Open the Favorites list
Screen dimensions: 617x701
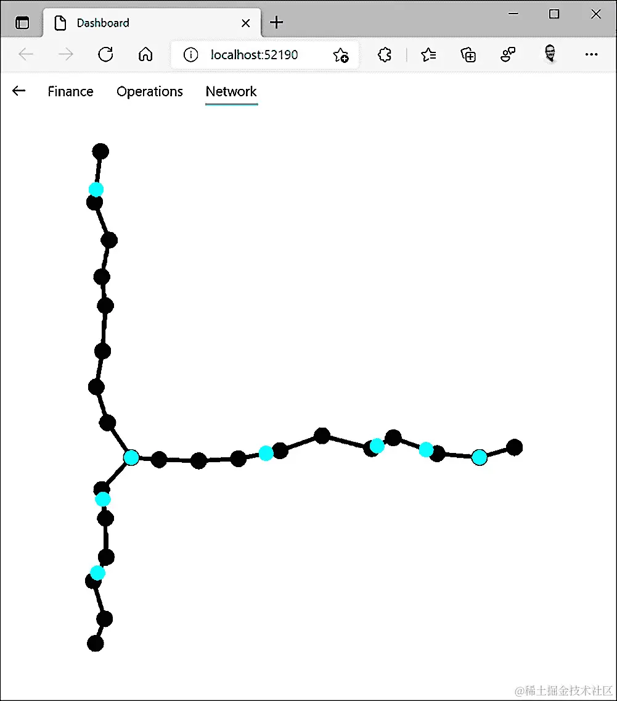[428, 54]
